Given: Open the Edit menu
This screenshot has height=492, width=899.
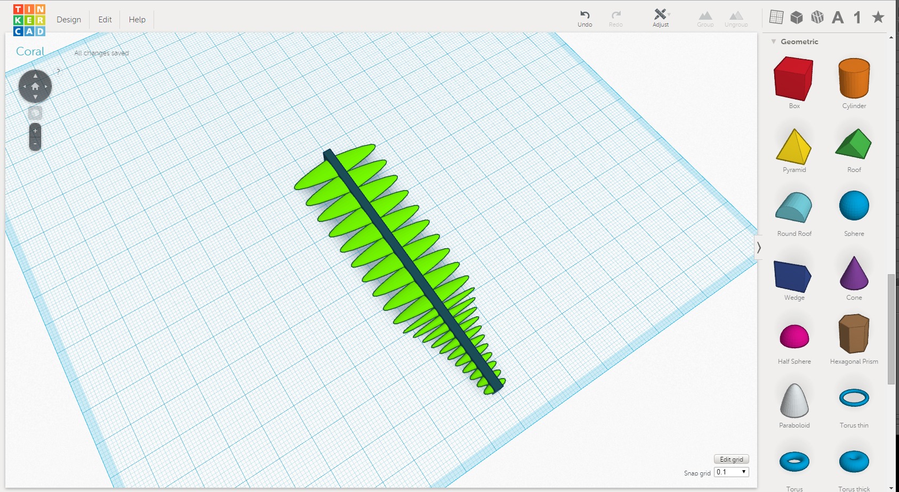Looking at the screenshot, I should (x=105, y=20).
